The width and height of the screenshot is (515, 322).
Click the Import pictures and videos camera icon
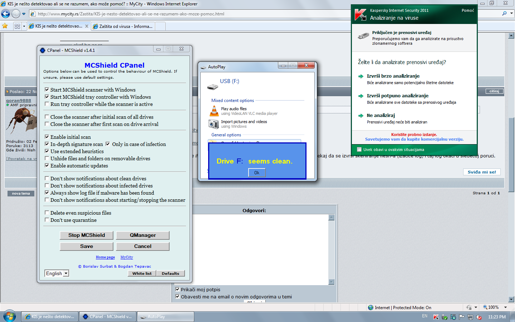click(214, 124)
